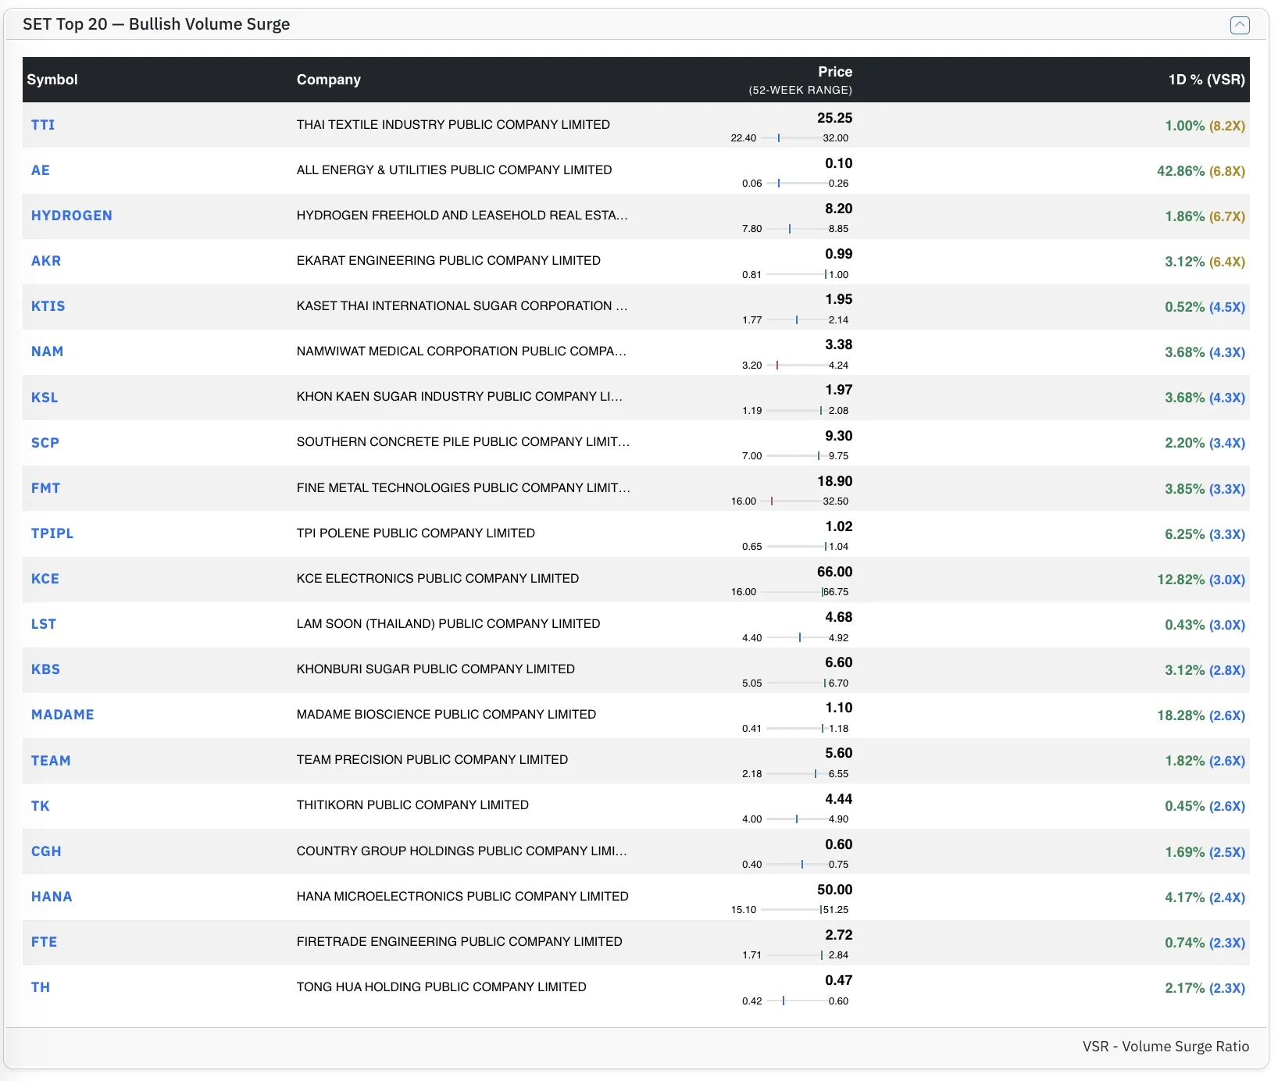
Task: Open the FTE symbol link
Action: [44, 942]
